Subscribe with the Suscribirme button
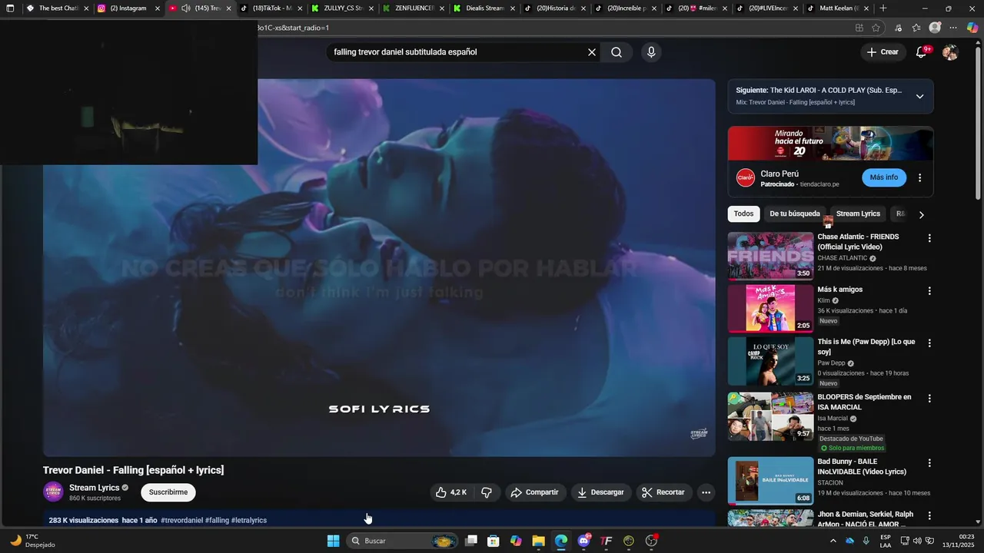This screenshot has height=553, width=984. 168,492
